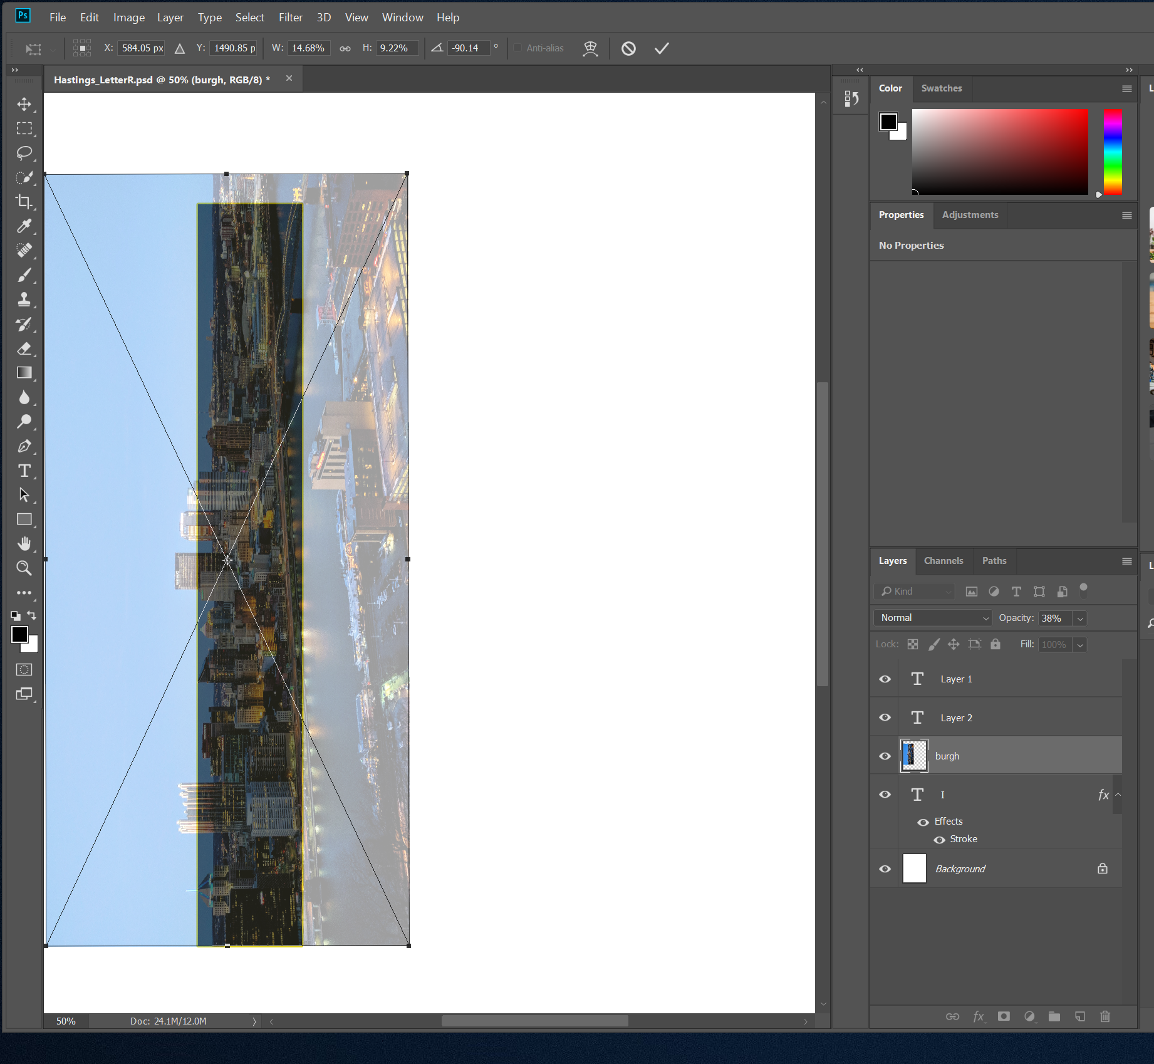Select the Horizontal Type tool
The image size is (1154, 1064).
click(x=24, y=471)
